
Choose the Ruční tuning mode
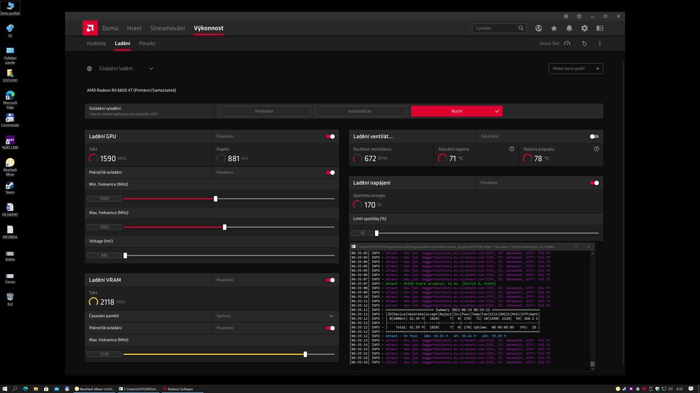457,111
